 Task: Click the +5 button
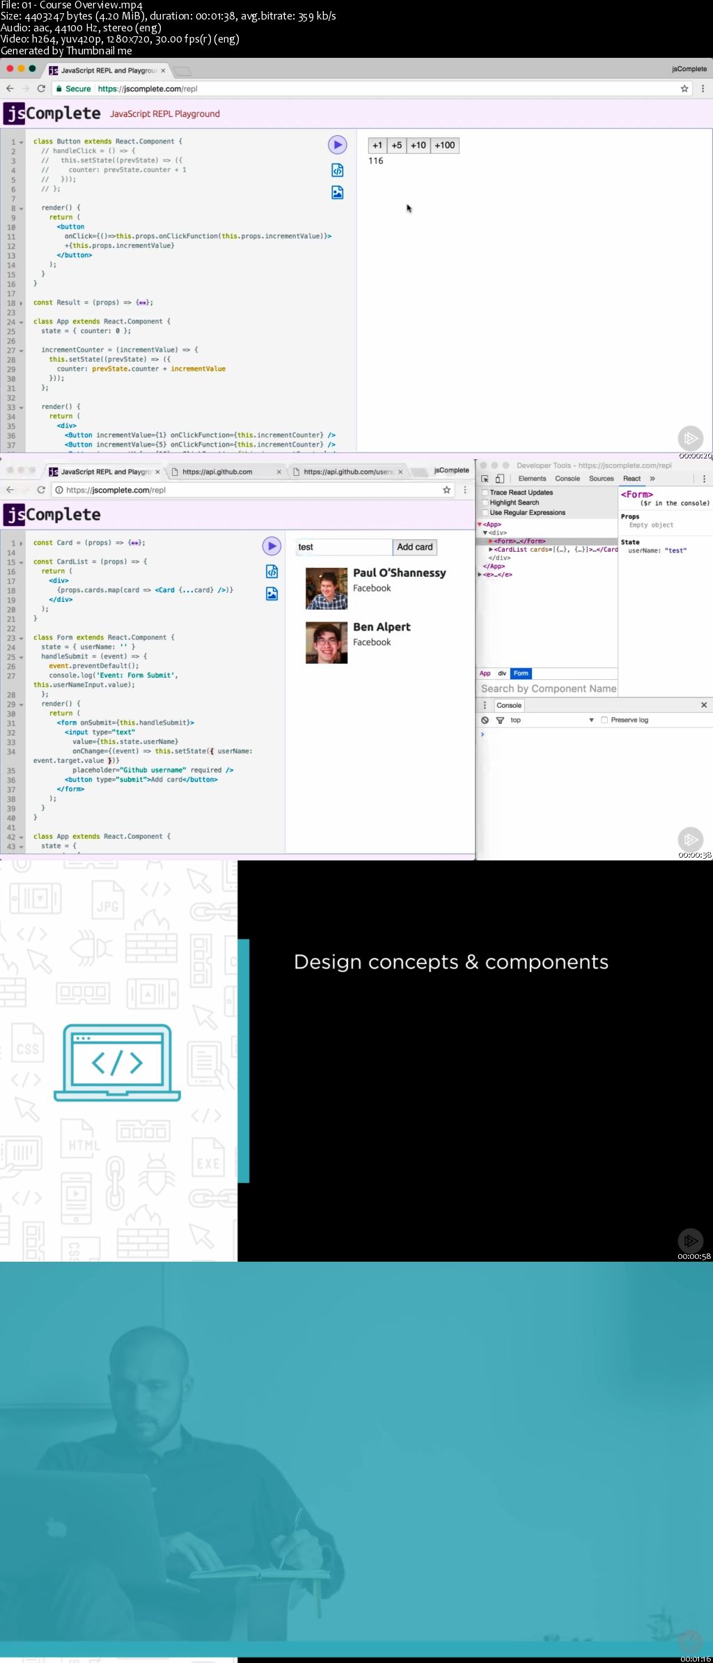(x=396, y=145)
